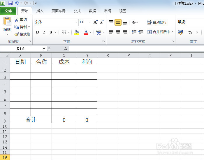Open the Alignment (对齐方式) dialog launcher
The height and width of the screenshot is (160, 204).
pos(173,41)
